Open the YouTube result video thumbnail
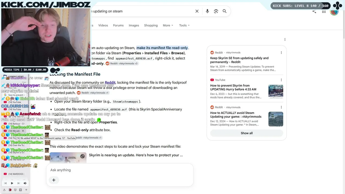Viewport: 345px width, 194px height. pos(276,91)
